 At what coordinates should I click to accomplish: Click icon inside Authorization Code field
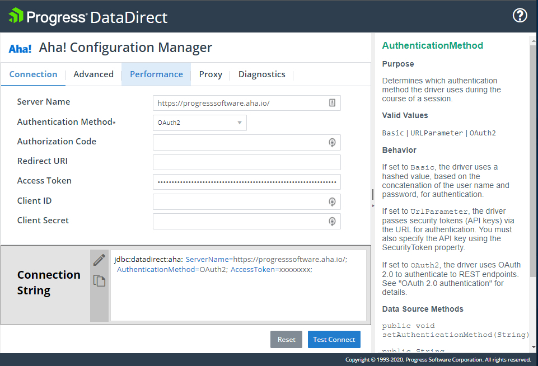click(332, 143)
